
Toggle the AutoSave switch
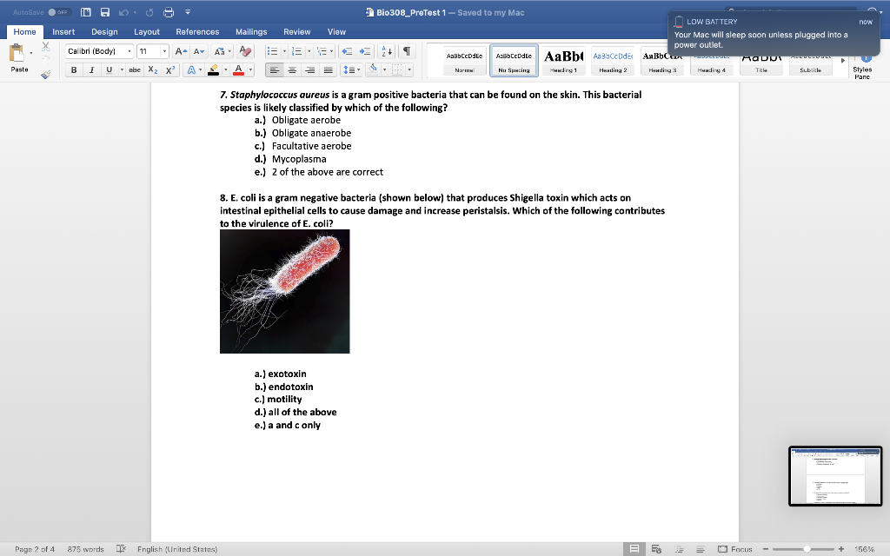coord(58,12)
